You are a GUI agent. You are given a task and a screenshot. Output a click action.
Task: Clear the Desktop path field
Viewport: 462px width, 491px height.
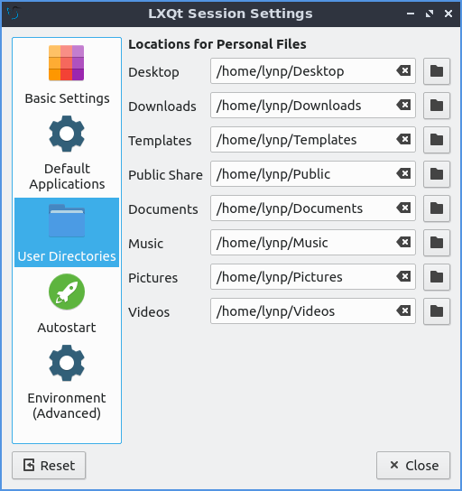point(403,70)
